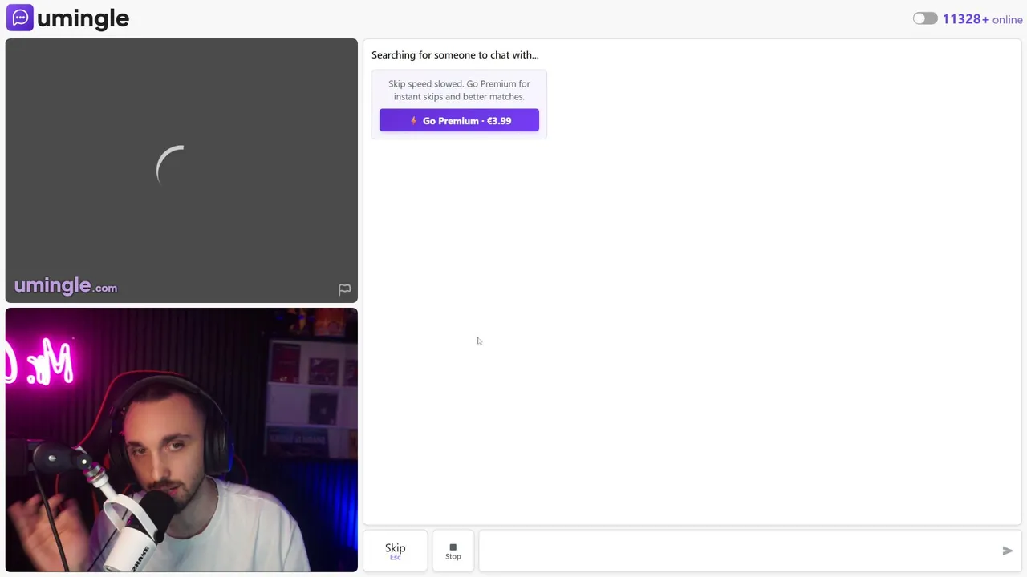Screen dimensions: 1027x577
Task: Open the Umingle home wordmark link
Action: [83, 18]
